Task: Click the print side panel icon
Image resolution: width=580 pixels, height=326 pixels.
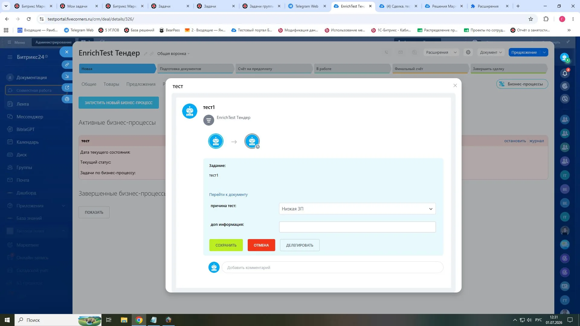Action: tap(67, 99)
